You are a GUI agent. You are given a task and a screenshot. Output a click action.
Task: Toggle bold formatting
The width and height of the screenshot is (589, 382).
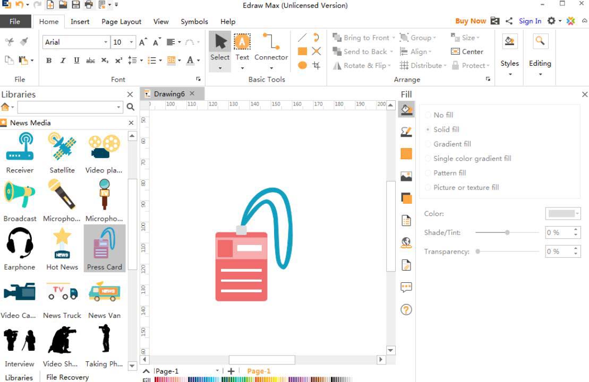(49, 60)
